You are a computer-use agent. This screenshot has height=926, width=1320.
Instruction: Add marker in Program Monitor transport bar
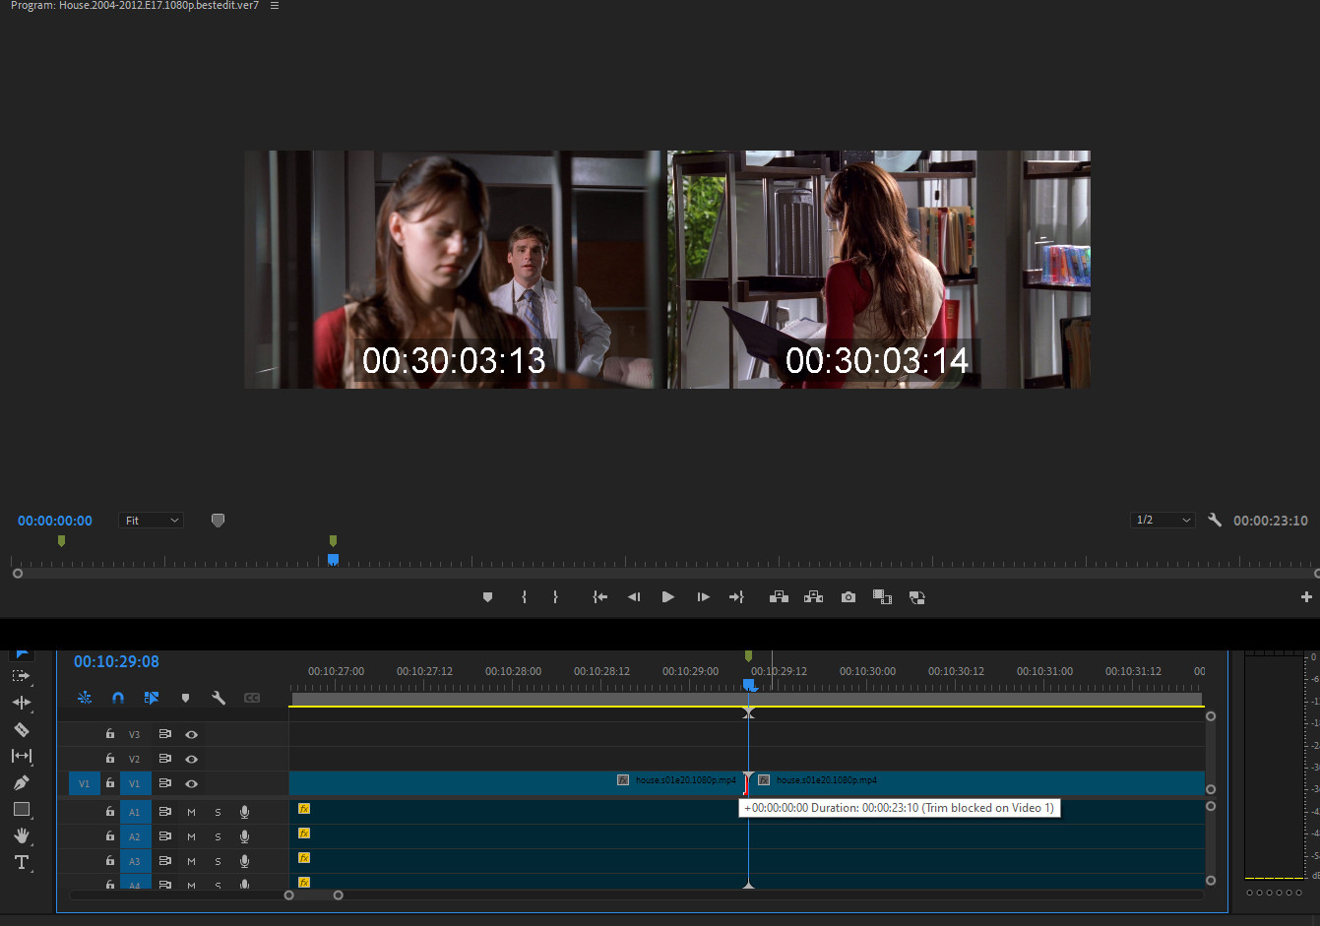click(487, 597)
